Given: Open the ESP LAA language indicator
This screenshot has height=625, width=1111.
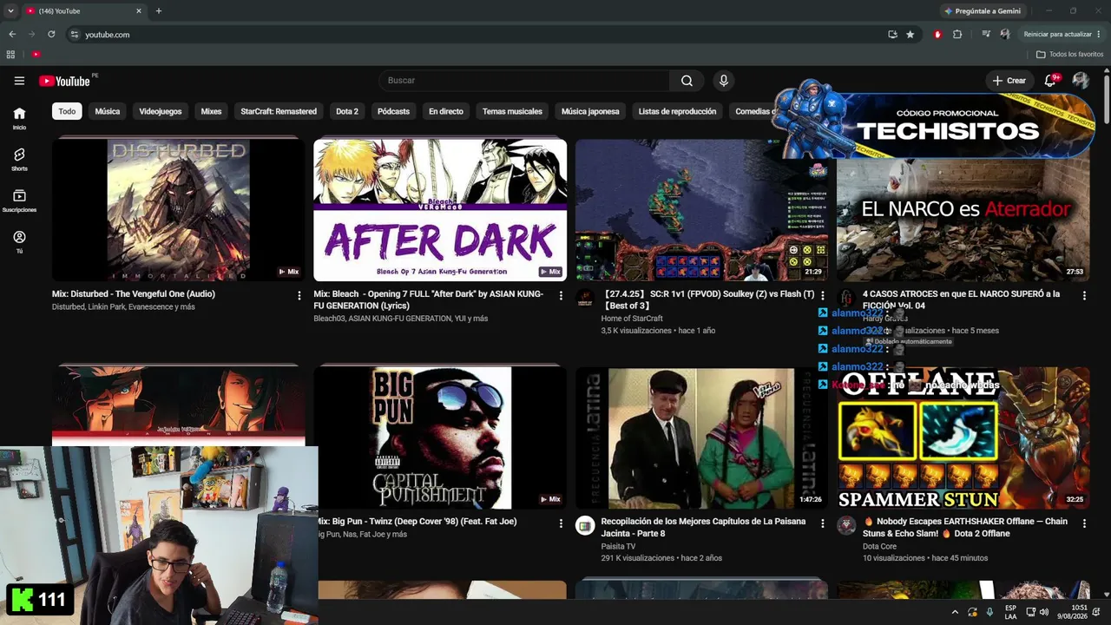Looking at the screenshot, I should (1010, 612).
